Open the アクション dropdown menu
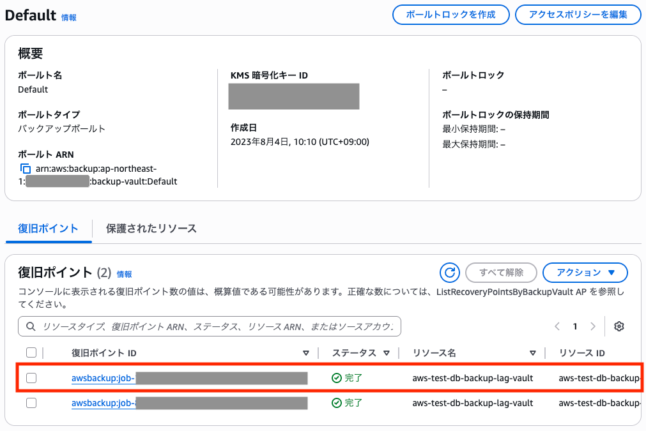646x431 pixels. pyautogui.click(x=585, y=273)
